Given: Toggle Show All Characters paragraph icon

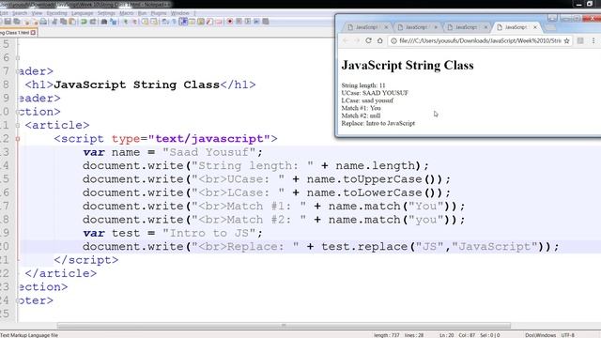Looking at the screenshot, I should (x=174, y=22).
